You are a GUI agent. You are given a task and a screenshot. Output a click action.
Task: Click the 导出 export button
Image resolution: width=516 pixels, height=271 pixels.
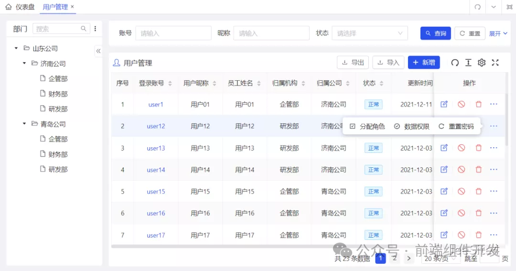pyautogui.click(x=353, y=63)
